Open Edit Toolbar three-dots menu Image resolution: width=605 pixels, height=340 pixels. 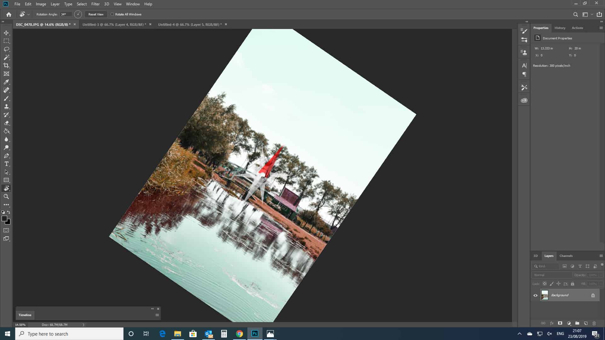pyautogui.click(x=6, y=205)
